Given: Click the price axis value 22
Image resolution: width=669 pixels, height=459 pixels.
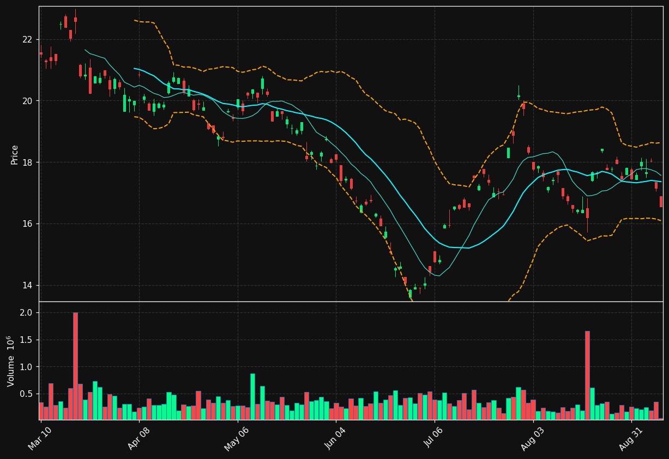Looking at the screenshot, I should click(27, 40).
